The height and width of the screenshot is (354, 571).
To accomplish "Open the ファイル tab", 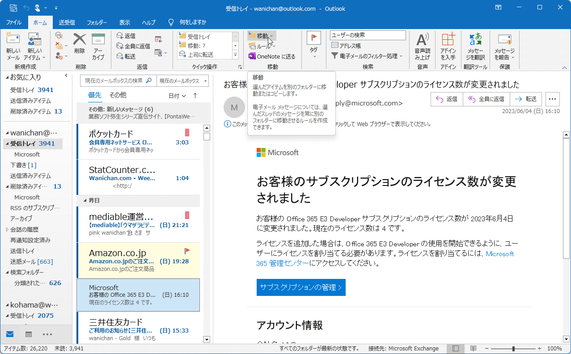I will 14,22.
